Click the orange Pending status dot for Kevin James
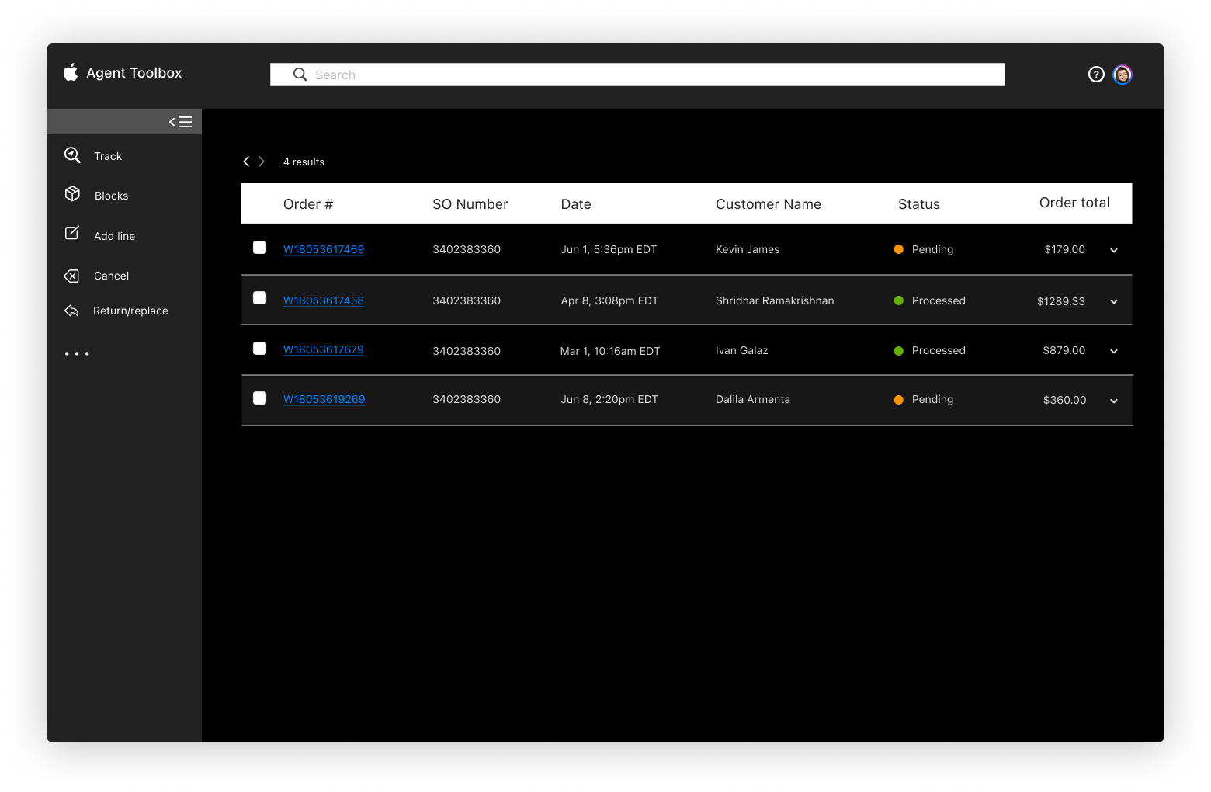Viewport: 1211px width, 792px height. click(898, 249)
